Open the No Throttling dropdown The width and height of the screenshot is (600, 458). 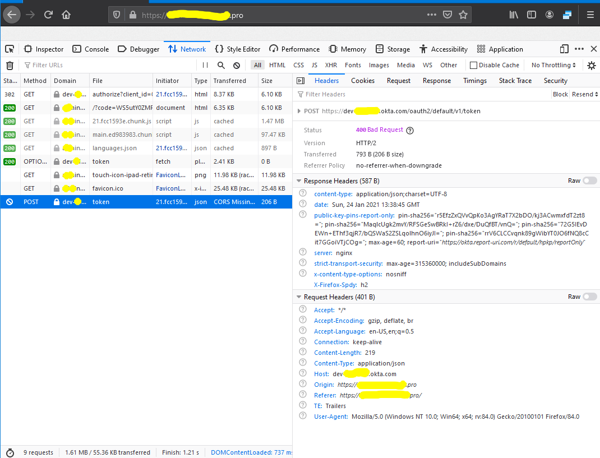(552, 64)
